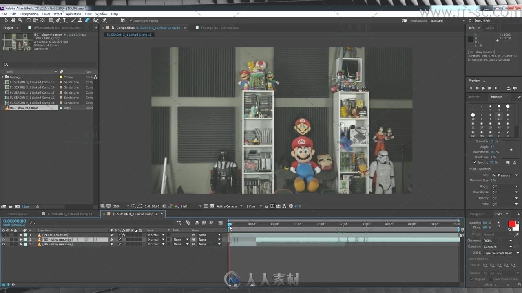Toggle Aligned checkbox in Paint clone options
The height and width of the screenshot is (293, 522).
point(472,279)
